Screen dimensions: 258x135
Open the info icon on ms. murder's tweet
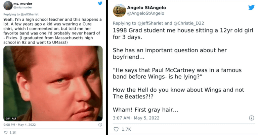(x=100, y=125)
